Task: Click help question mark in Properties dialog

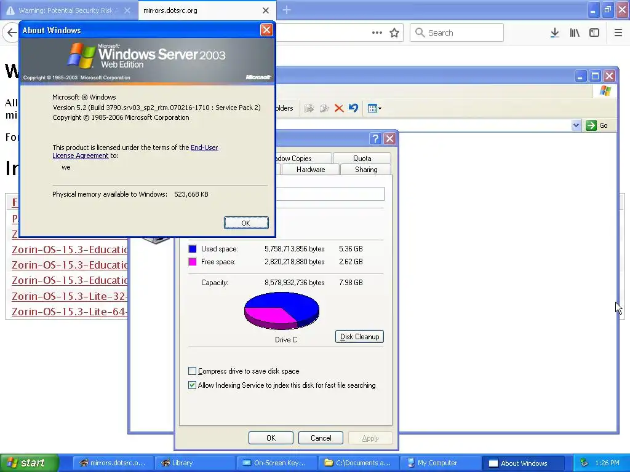Action: tap(375, 138)
